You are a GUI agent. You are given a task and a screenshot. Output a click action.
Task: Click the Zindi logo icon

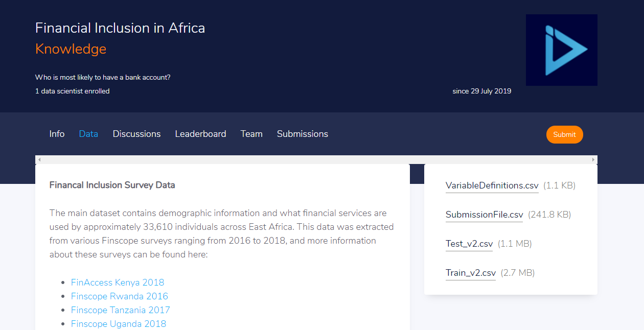tap(561, 50)
